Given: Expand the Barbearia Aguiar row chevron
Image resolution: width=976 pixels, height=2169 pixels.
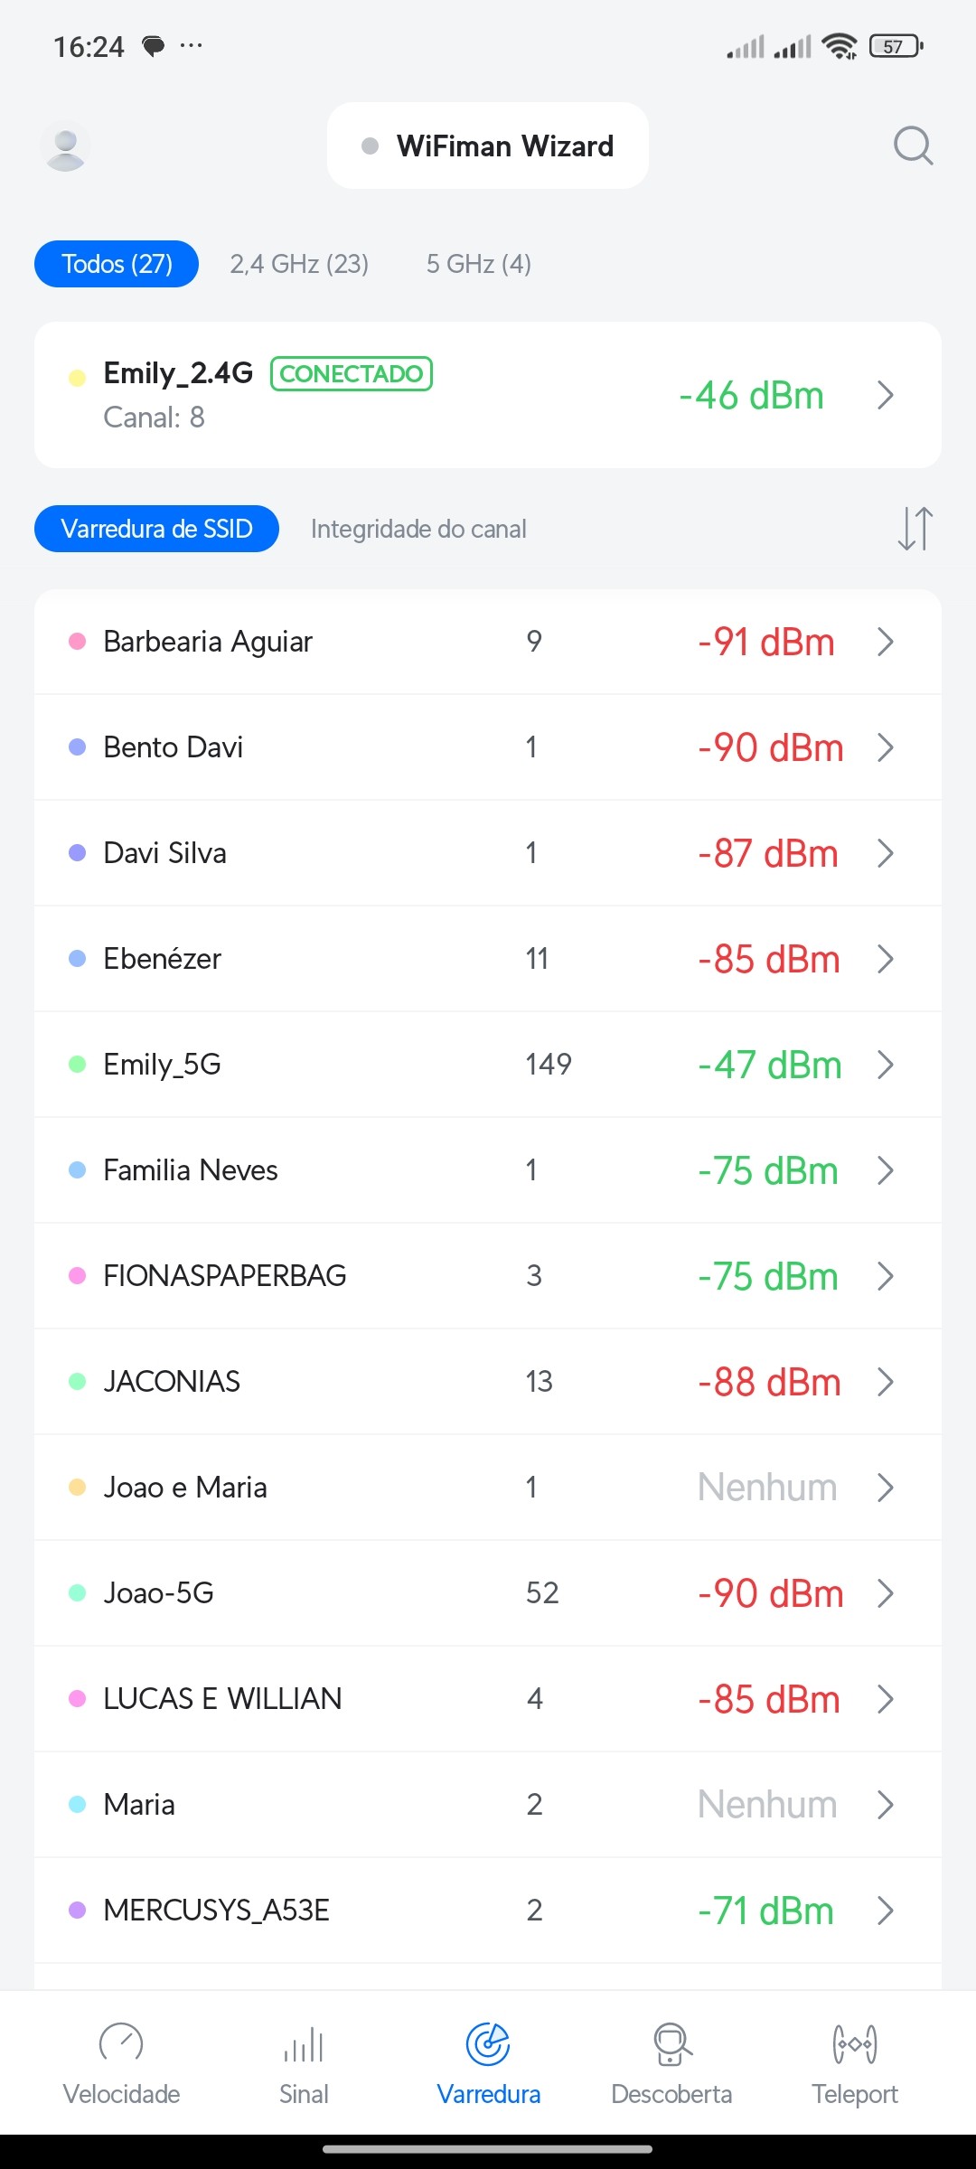Looking at the screenshot, I should click(886, 642).
